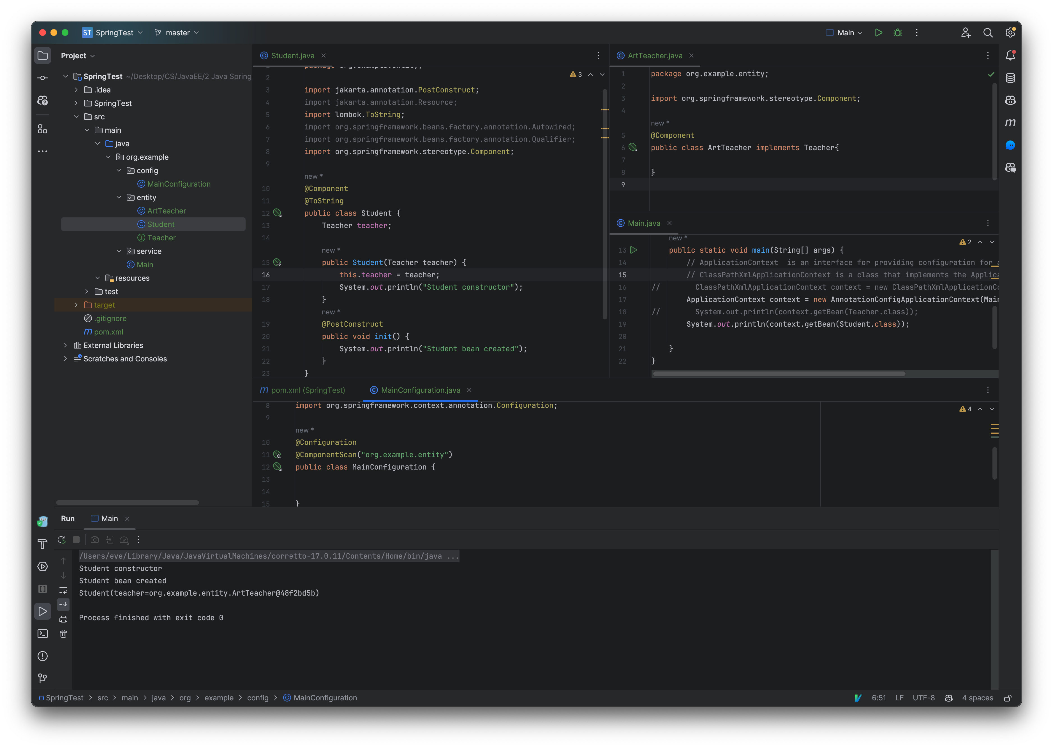Open the Notifications bell icon
The height and width of the screenshot is (748, 1053).
point(1010,55)
